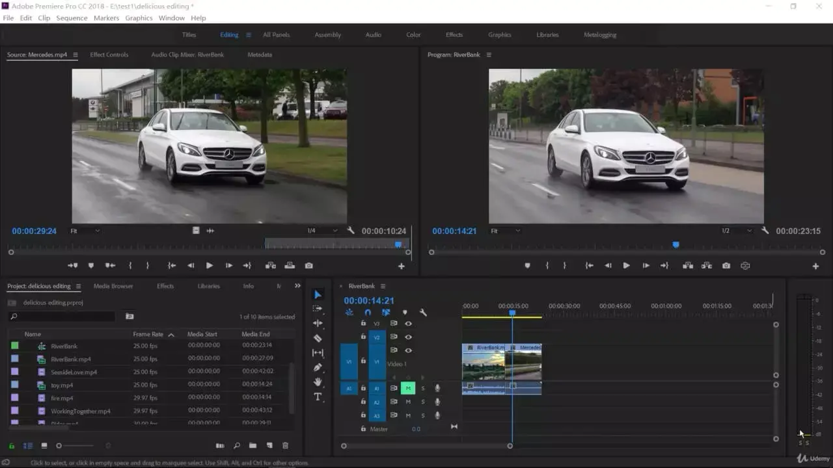Click Overwrite button in Source monitor
This screenshot has height=468, width=833.
(x=290, y=266)
